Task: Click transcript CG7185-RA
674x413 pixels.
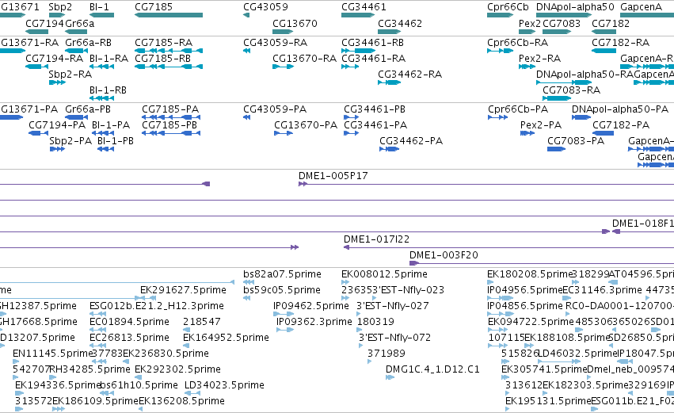Action: point(164,43)
